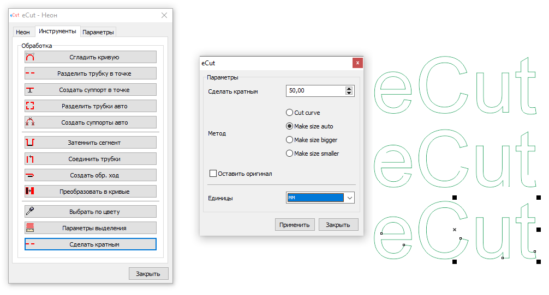The width and height of the screenshot is (549, 295).
Task: Click Закрыть at bottom of Неон window
Action: [148, 274]
